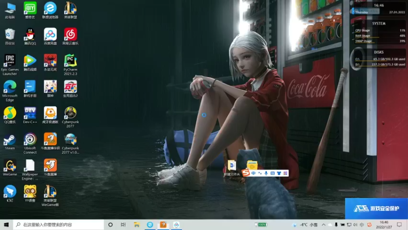Open the Windows Start menu

point(7,224)
